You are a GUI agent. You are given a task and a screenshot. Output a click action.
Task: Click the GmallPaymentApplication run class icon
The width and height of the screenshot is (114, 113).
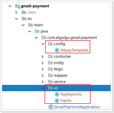pos(51,107)
